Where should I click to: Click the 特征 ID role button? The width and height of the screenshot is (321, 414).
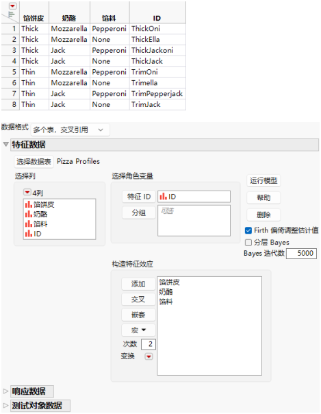click(x=139, y=197)
